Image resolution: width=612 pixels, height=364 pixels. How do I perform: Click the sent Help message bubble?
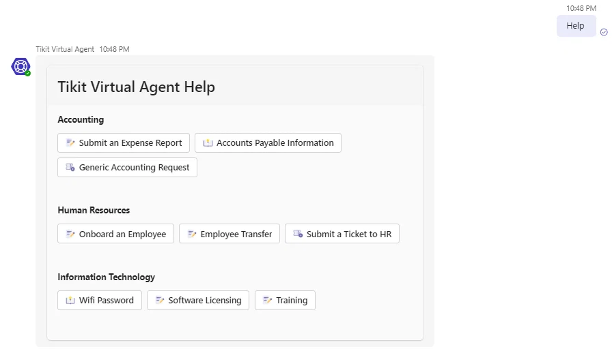click(x=576, y=26)
